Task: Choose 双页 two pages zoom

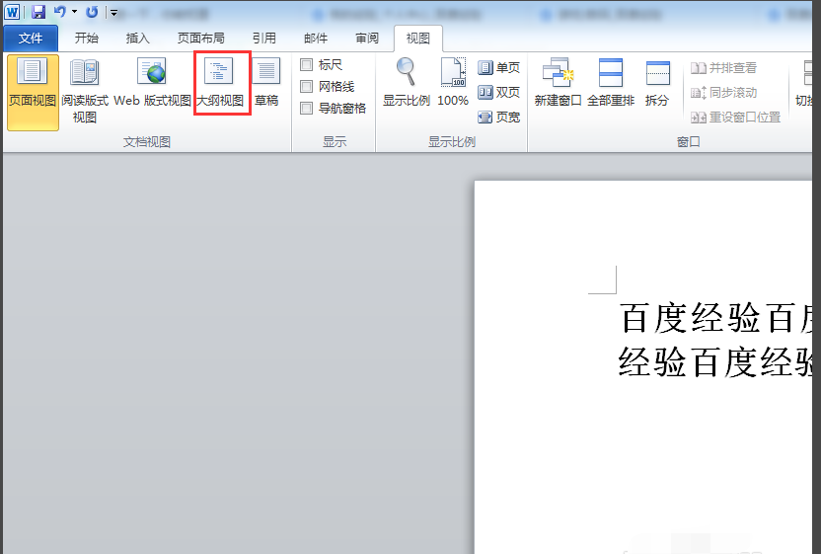Action: point(499,92)
